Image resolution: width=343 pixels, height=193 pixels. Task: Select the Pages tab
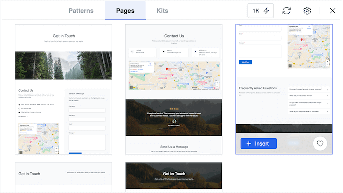(x=125, y=11)
